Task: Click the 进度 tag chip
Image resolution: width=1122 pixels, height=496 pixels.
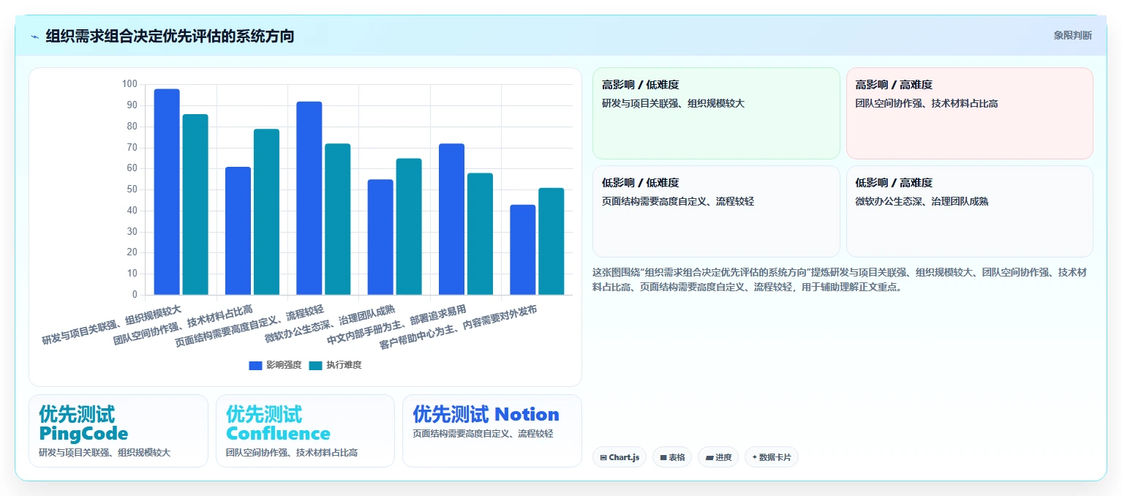Action: pos(718,457)
